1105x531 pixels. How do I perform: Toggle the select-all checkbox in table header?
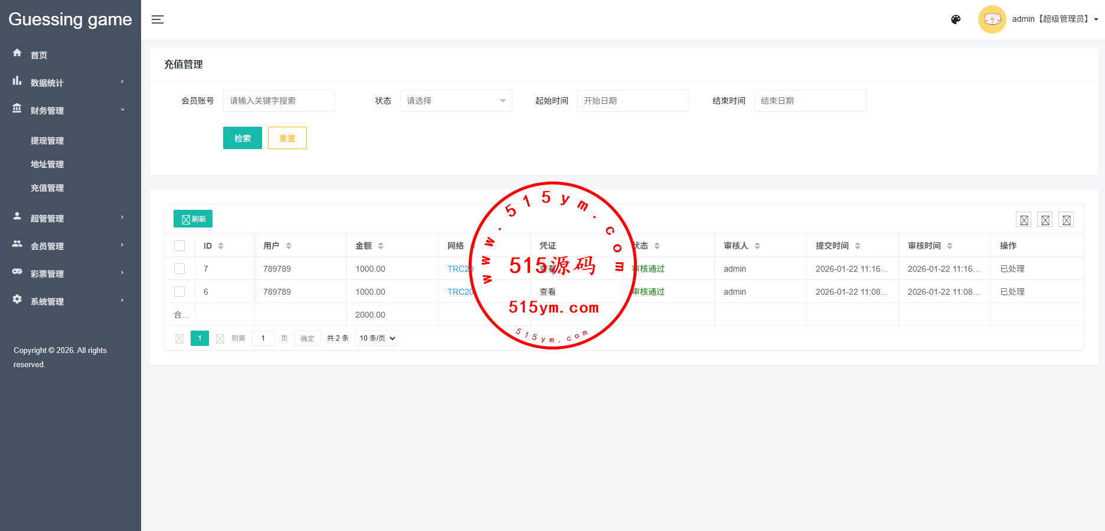pyautogui.click(x=179, y=246)
